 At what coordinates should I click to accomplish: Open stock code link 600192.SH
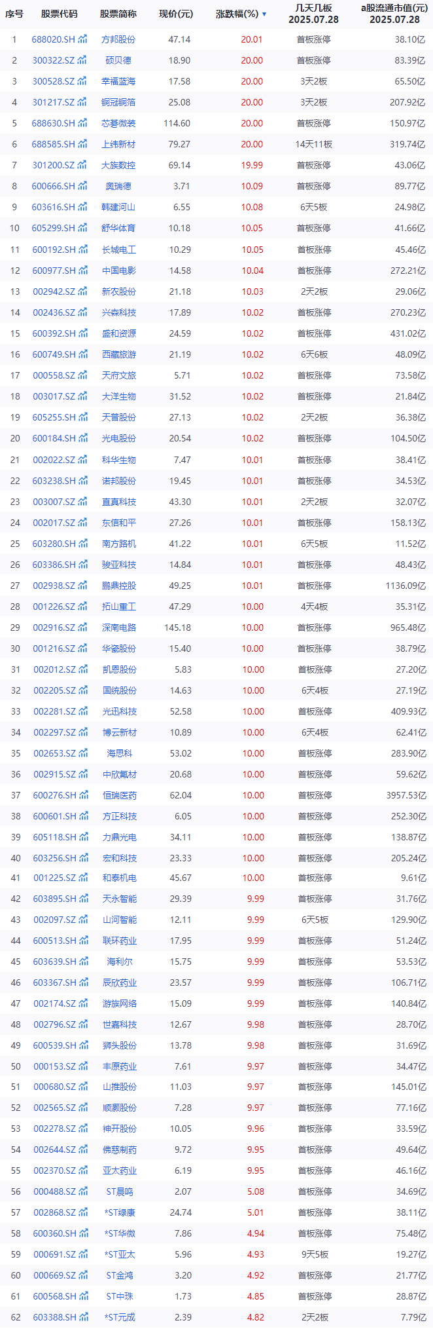54,250
